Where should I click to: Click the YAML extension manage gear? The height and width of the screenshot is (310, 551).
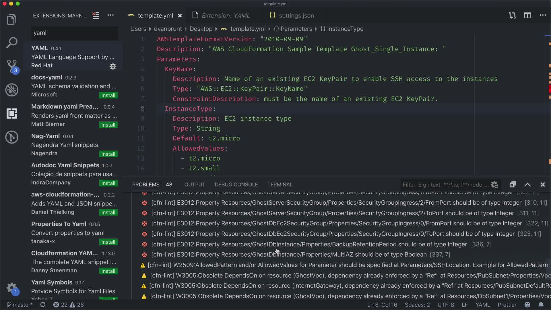click(113, 66)
